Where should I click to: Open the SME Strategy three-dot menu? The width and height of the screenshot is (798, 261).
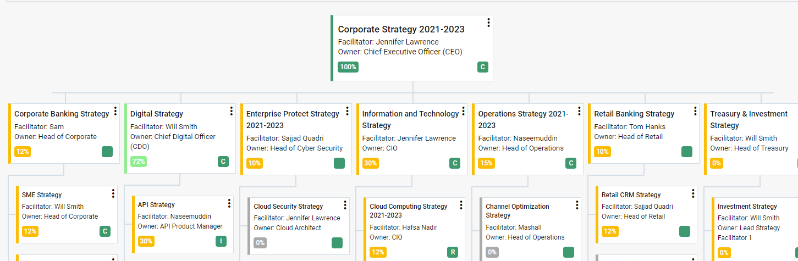(113, 193)
